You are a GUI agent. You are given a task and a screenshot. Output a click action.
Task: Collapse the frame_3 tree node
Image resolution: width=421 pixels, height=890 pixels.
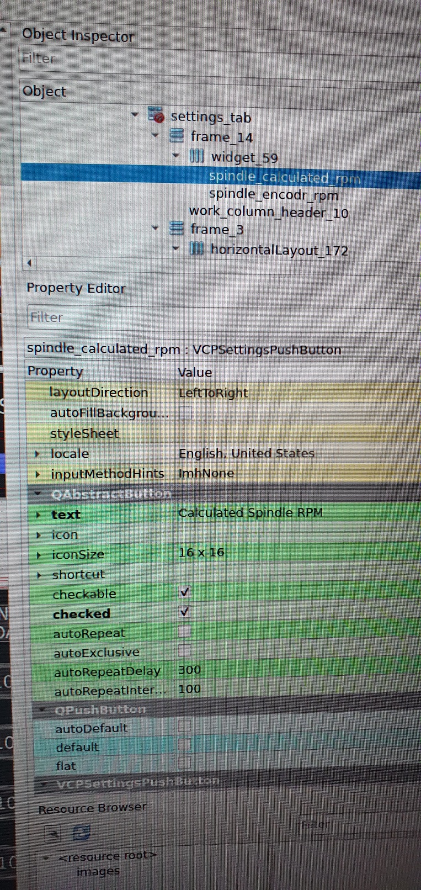[156, 227]
